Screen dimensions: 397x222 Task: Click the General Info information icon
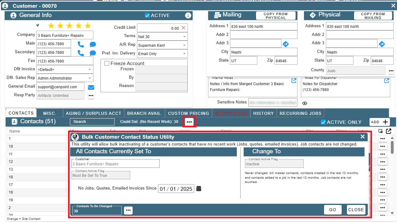point(188,15)
